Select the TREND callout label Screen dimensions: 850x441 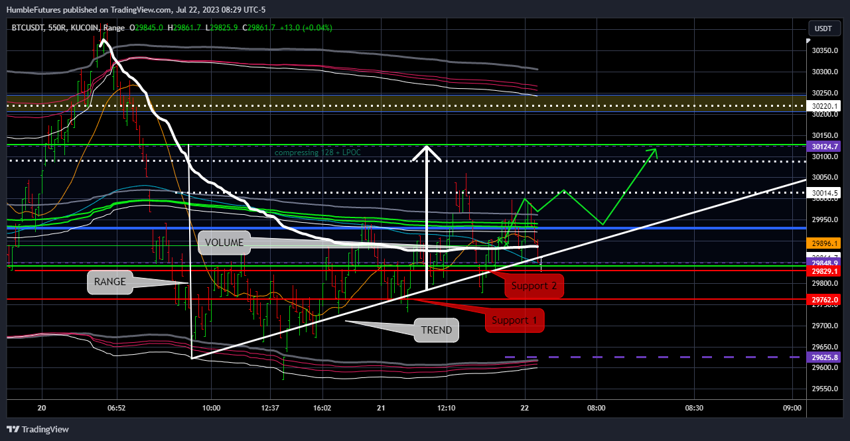pos(436,330)
